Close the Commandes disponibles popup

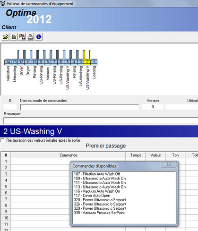[169, 164]
